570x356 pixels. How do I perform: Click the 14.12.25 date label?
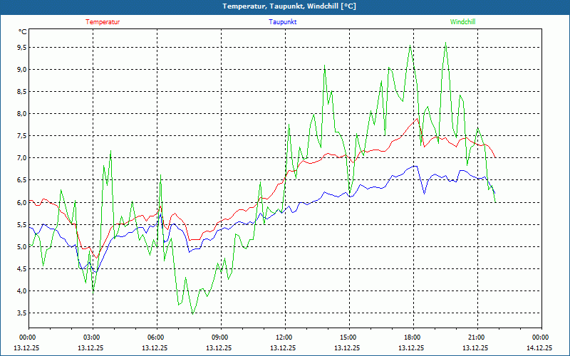coord(539,348)
